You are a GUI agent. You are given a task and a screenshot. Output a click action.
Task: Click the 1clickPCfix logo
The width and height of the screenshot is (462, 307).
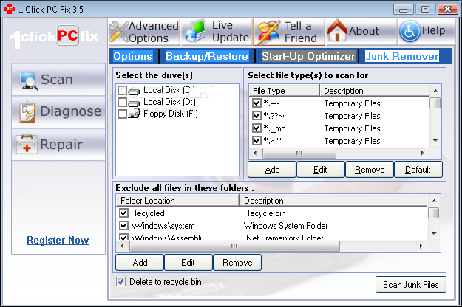[x=54, y=36]
